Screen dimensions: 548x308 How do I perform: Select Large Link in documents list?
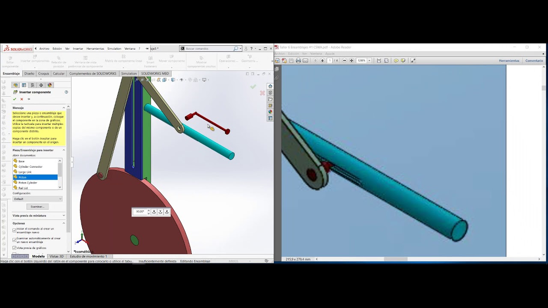tap(36, 172)
